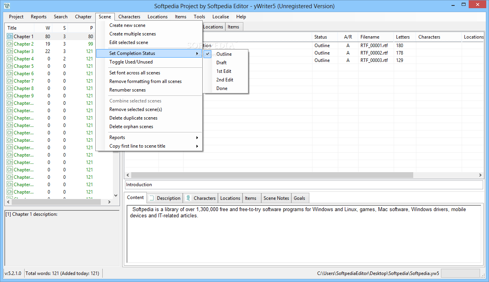Click the Chapter 1 icon in chapter list
Viewport: 489px width, 282px height.
[10, 37]
